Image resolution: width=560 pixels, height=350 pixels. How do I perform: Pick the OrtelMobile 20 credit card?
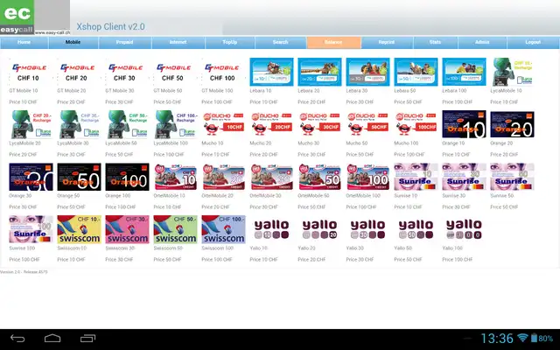223,177
